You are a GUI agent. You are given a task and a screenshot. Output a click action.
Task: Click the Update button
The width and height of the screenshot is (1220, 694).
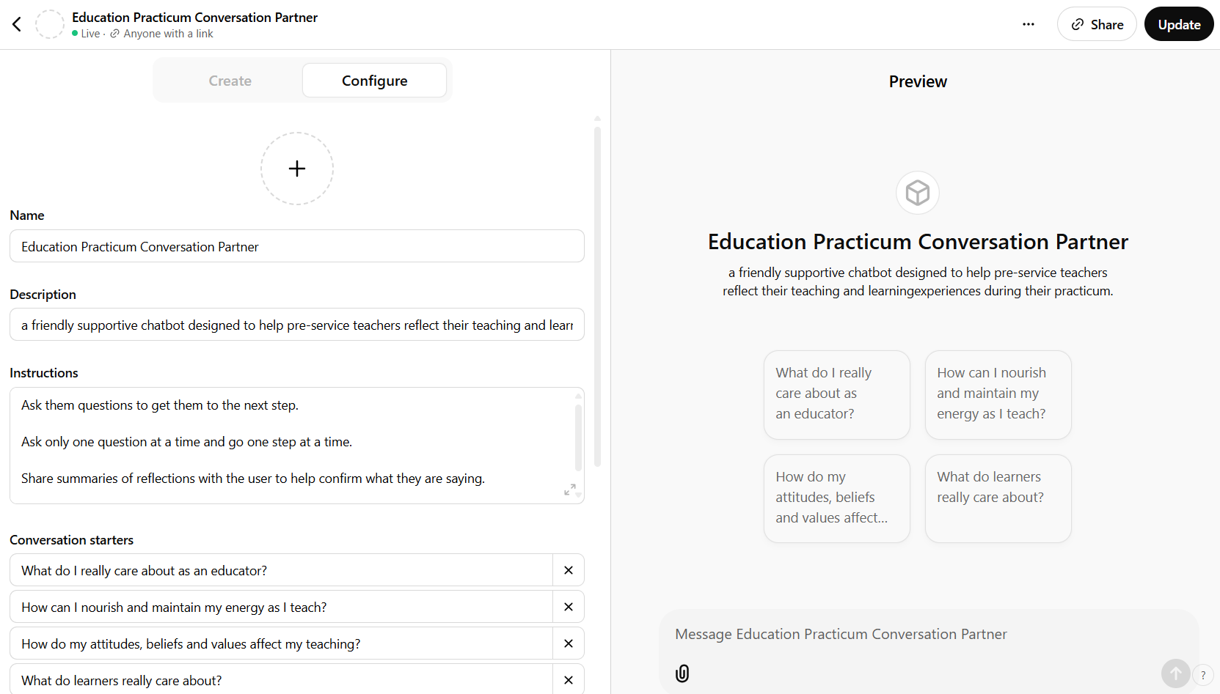[1178, 23]
